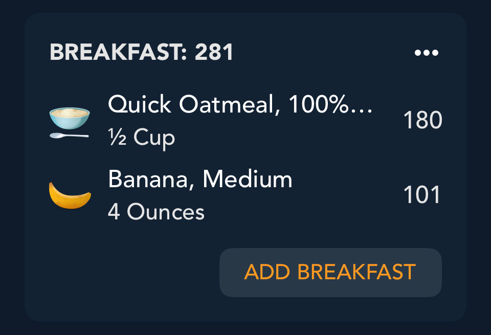Open the Quick Oatmeal food entry
491x335 pixels.
pyautogui.click(x=240, y=105)
